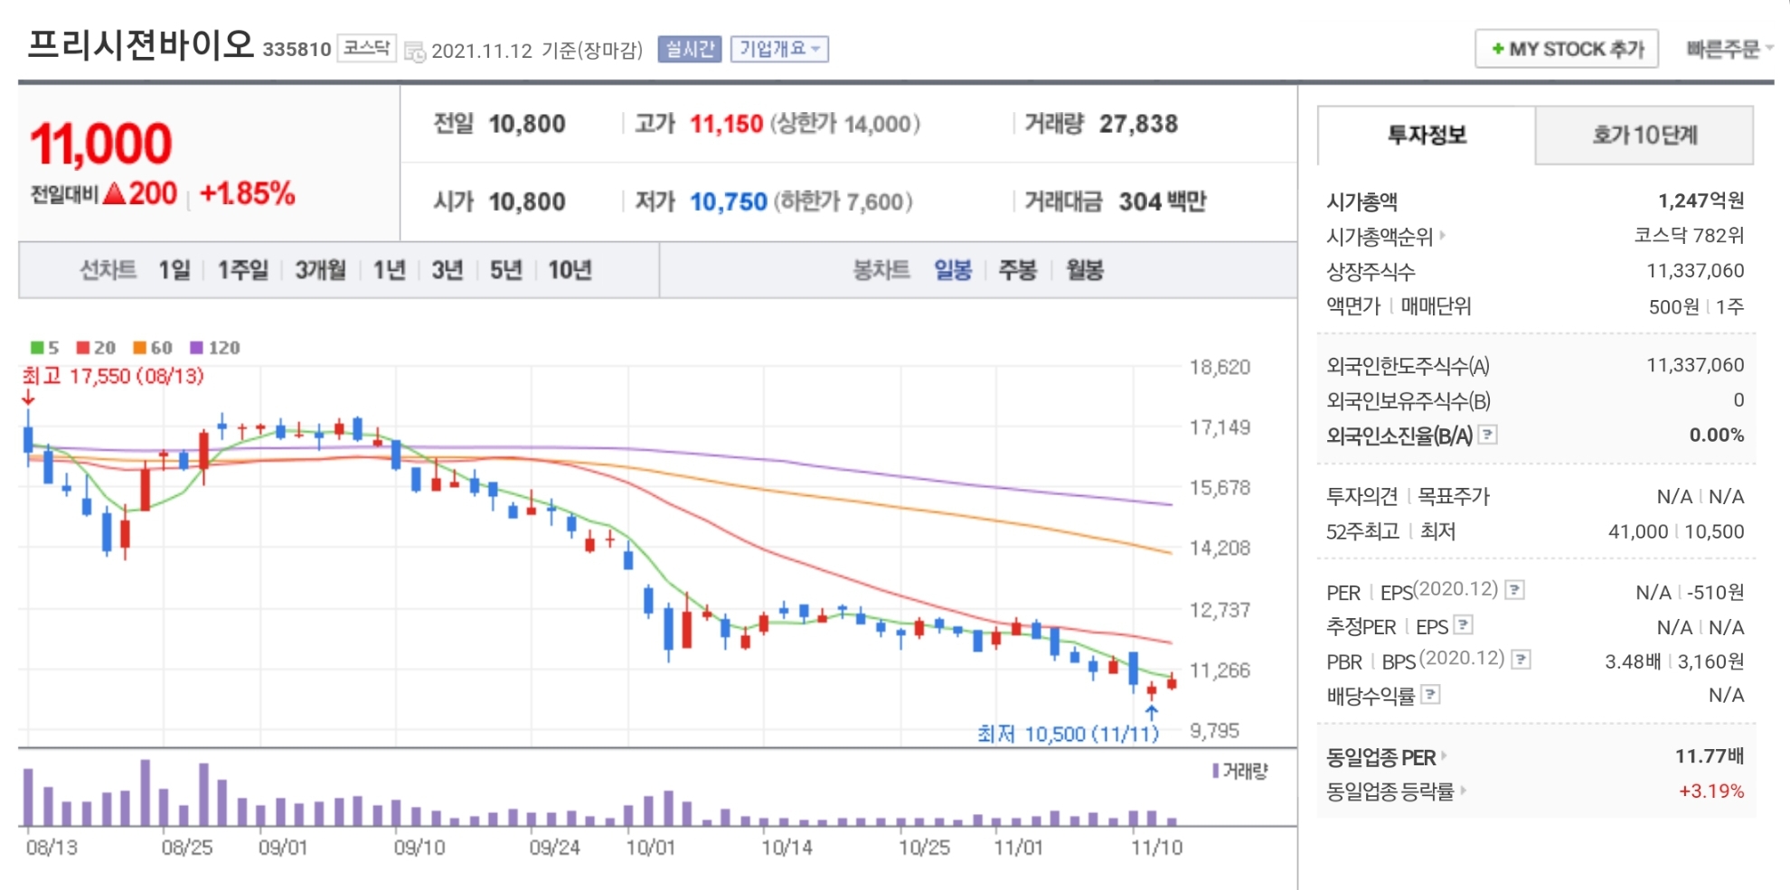Viewport: 1790px width, 890px height.
Task: Switch to the 호가10단계 tab
Action: [1644, 136]
